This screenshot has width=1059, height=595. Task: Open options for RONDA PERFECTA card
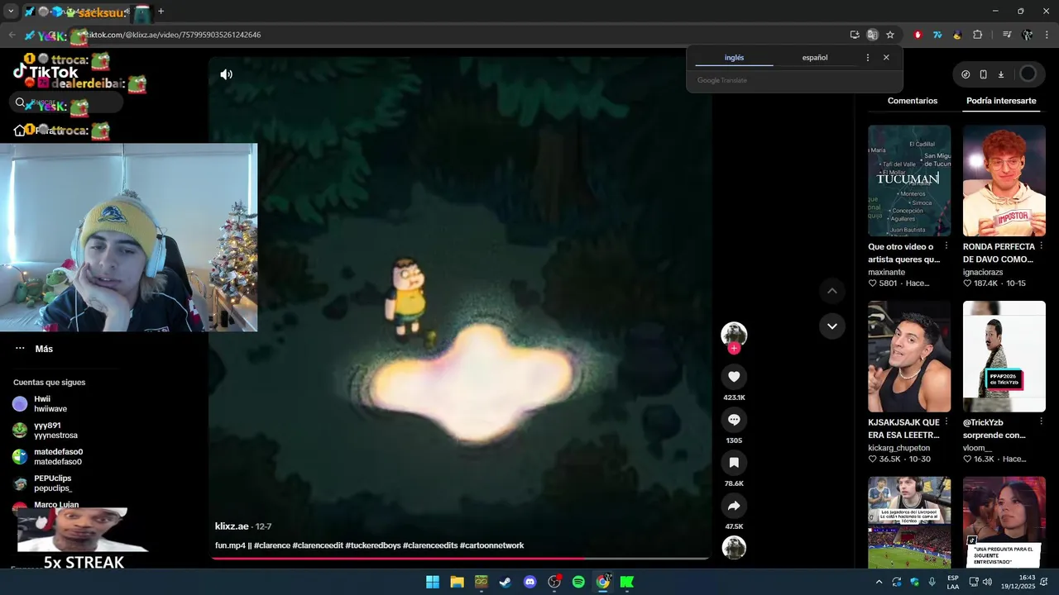1042,246
